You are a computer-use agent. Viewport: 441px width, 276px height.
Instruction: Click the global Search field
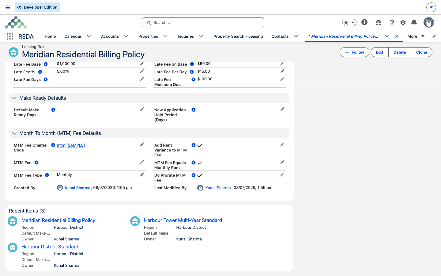(x=203, y=22)
